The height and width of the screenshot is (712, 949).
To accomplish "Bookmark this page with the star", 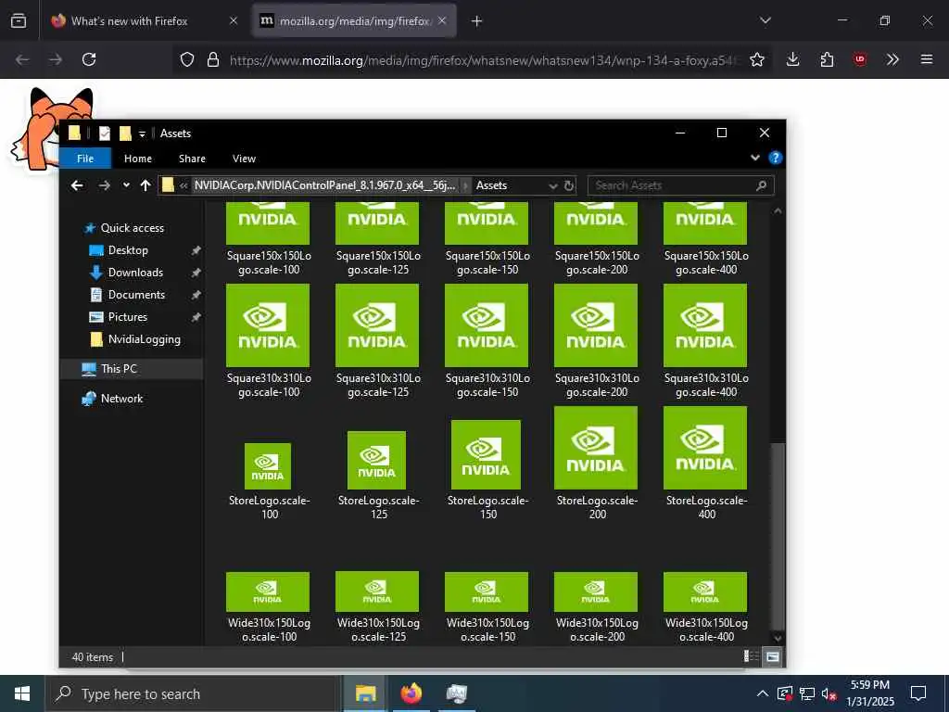I will click(756, 59).
